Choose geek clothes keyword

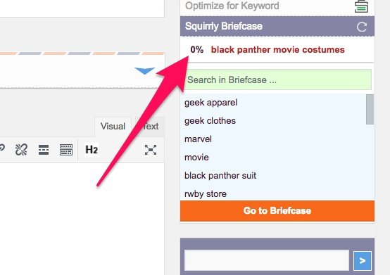point(210,121)
